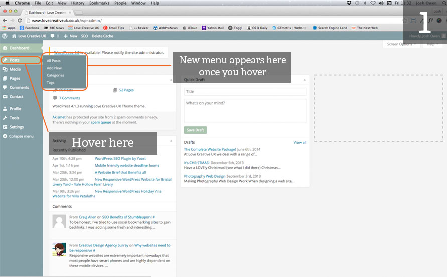Select Add New from Posts submenu

(54, 68)
